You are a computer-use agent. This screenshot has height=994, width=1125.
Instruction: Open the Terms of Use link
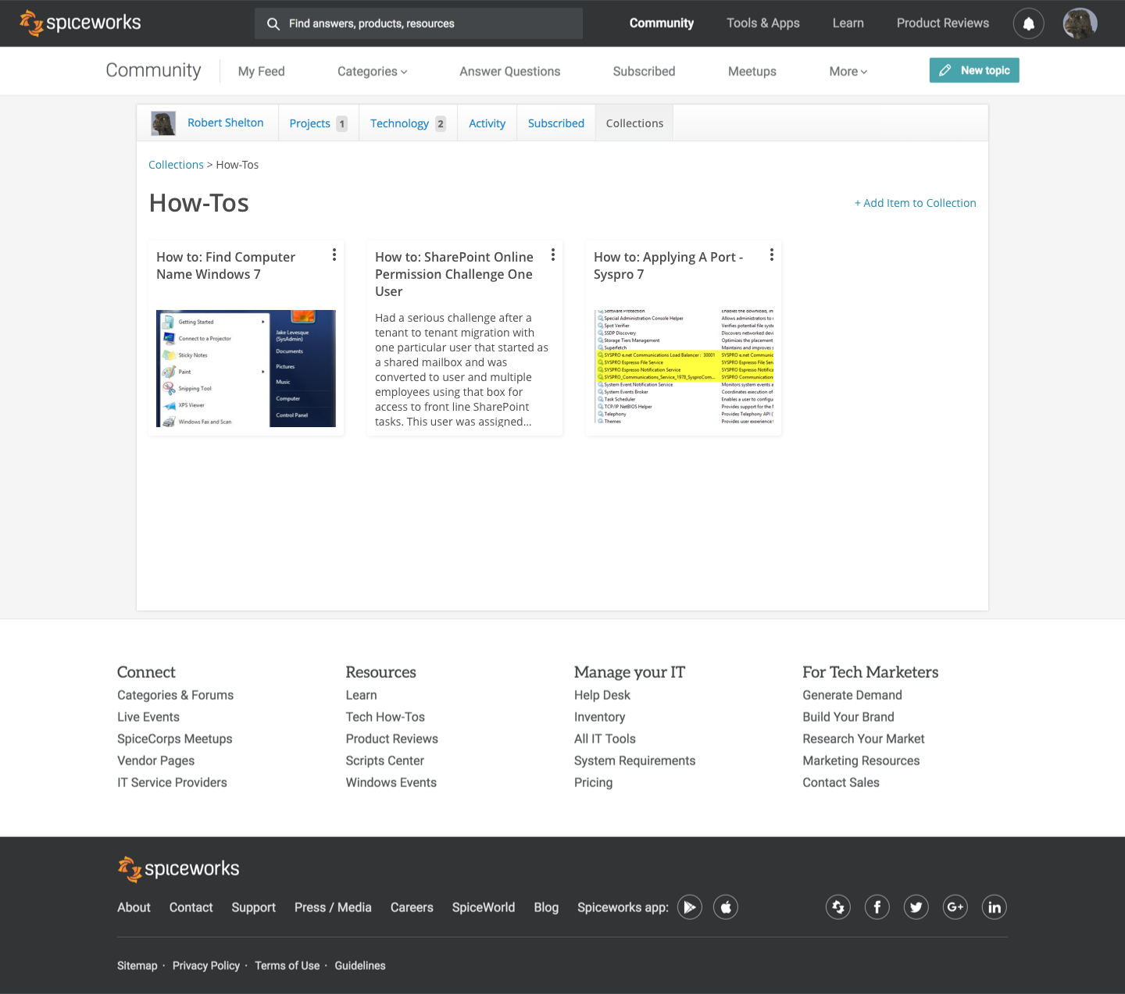(287, 966)
